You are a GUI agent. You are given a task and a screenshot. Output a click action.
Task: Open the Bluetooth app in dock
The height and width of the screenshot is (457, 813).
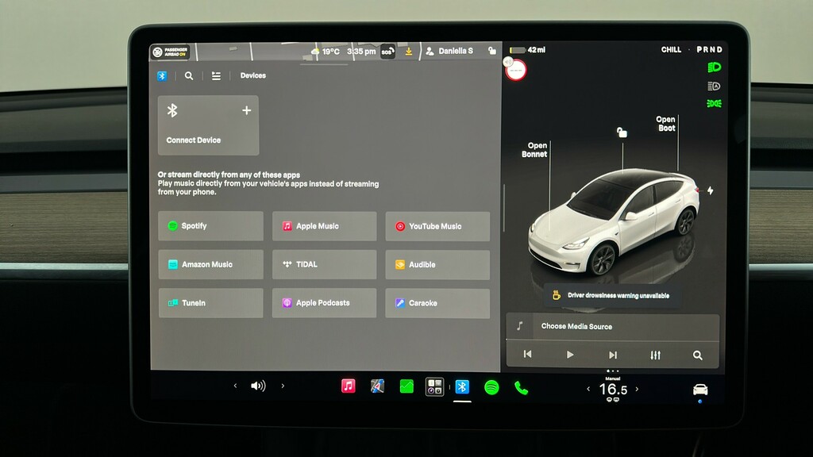pos(462,387)
